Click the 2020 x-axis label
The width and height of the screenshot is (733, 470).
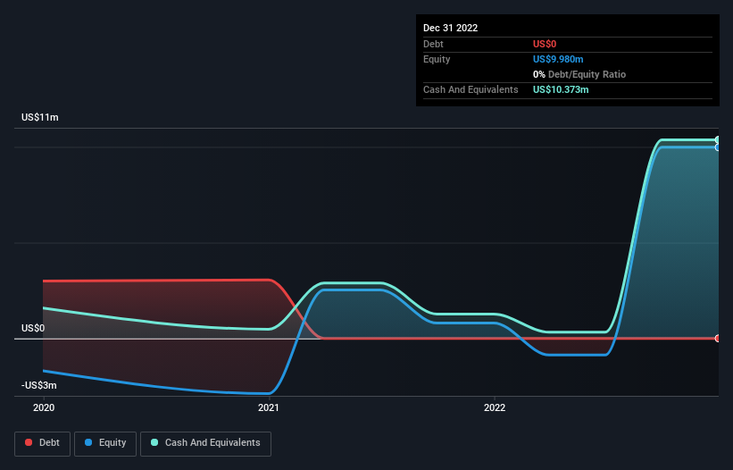44,407
